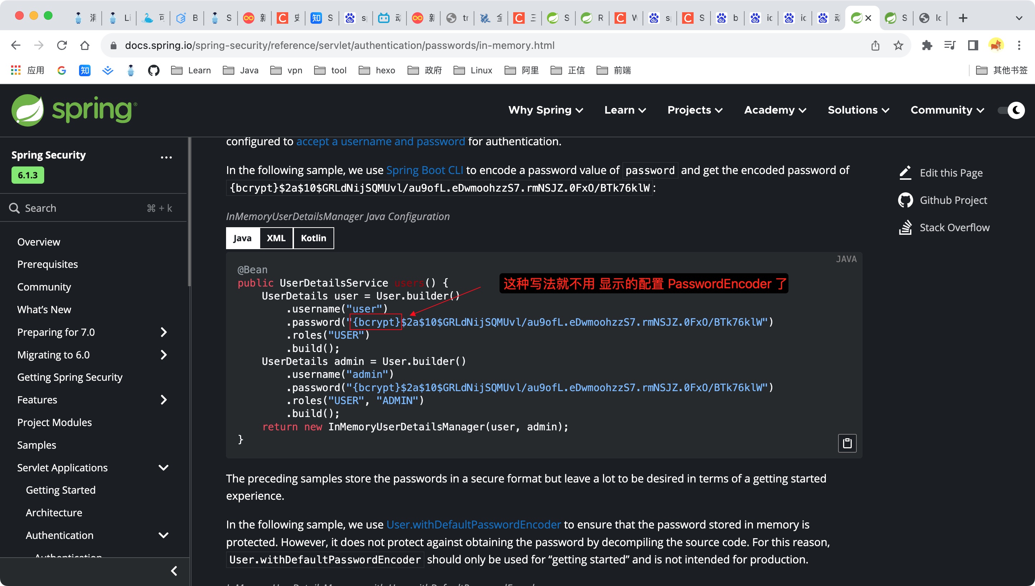Image resolution: width=1035 pixels, height=586 pixels.
Task: Open Chrome three-dot menu
Action: 1019,46
